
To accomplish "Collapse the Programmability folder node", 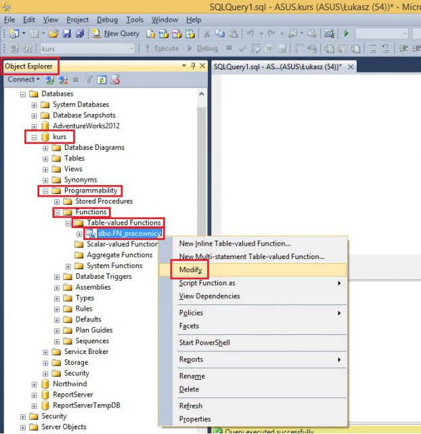I will (46, 191).
